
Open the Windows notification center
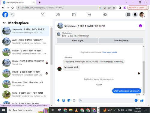pos(145,110)
